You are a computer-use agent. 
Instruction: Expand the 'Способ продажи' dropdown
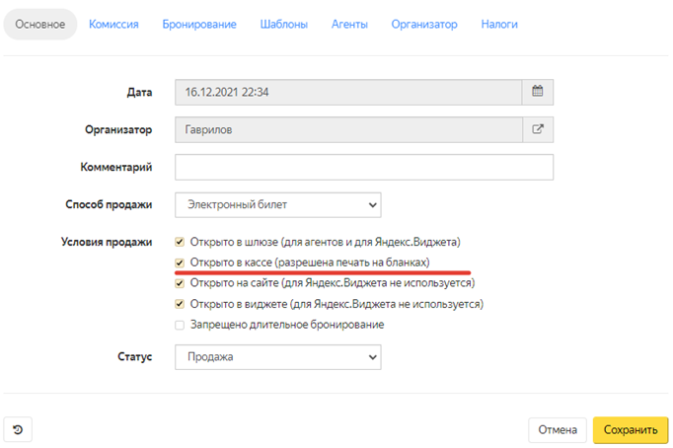tap(277, 204)
